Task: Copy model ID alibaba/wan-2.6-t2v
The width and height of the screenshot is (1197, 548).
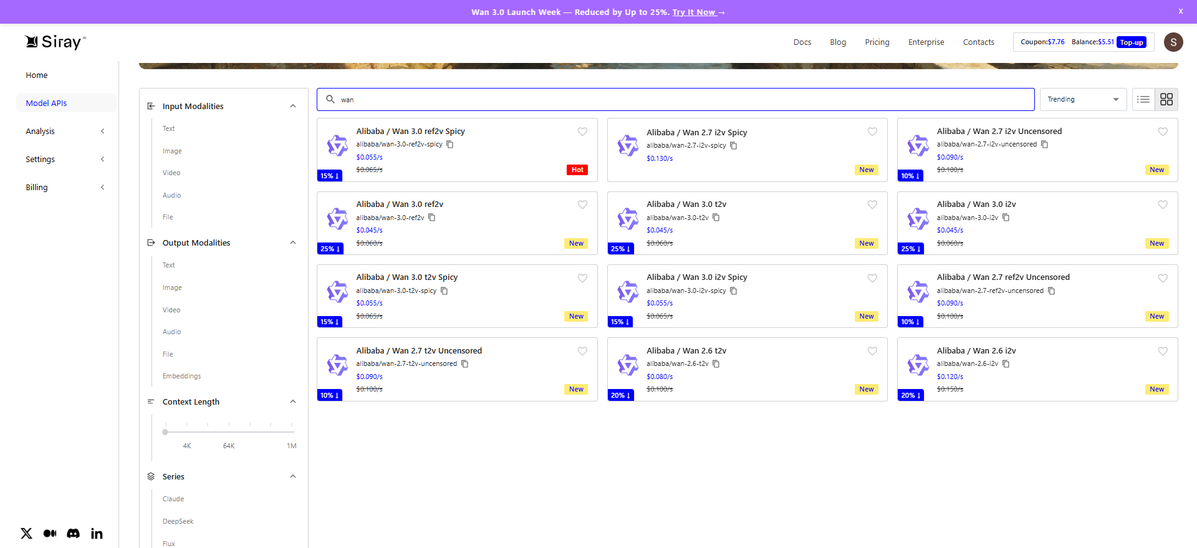Action: tap(716, 364)
